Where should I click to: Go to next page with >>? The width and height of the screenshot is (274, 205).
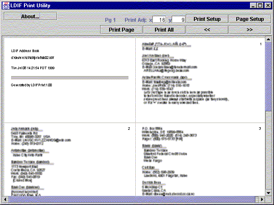pos(250,29)
